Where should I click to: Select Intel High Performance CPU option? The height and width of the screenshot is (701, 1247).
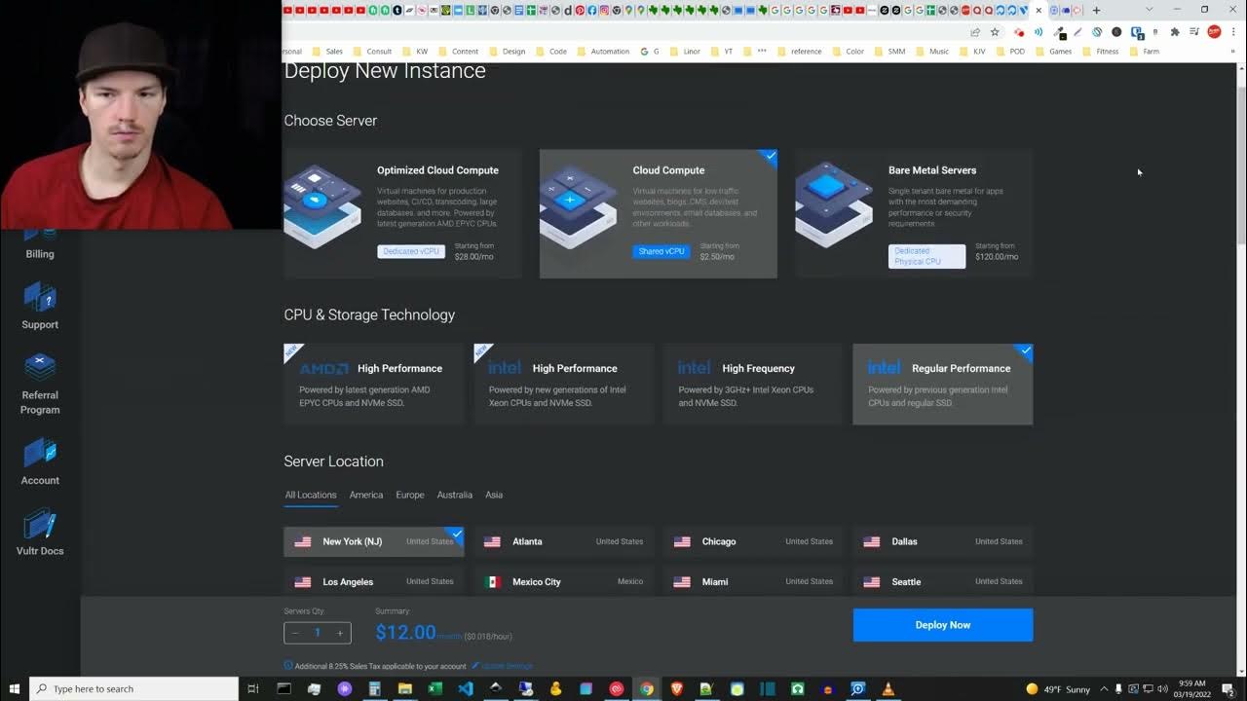click(563, 384)
